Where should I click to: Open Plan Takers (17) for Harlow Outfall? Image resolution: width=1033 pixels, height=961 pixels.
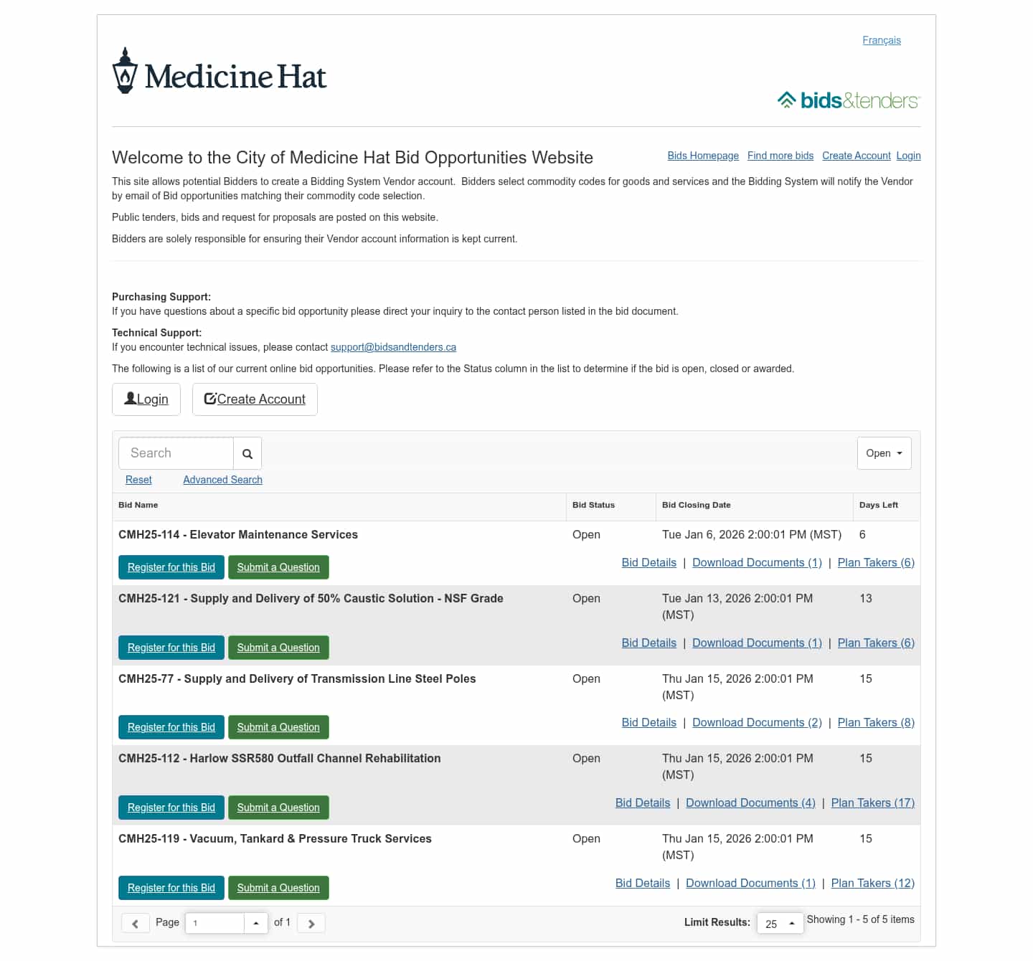pyautogui.click(x=872, y=803)
